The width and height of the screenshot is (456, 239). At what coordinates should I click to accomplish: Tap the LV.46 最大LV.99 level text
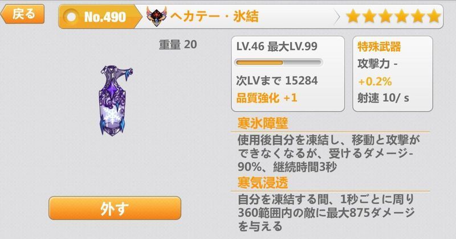point(277,47)
